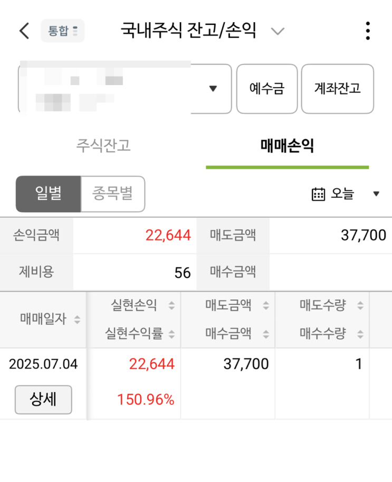Image resolution: width=392 pixels, height=482 pixels.
Task: Switch to the 종목별 view toggle
Action: coord(112,193)
